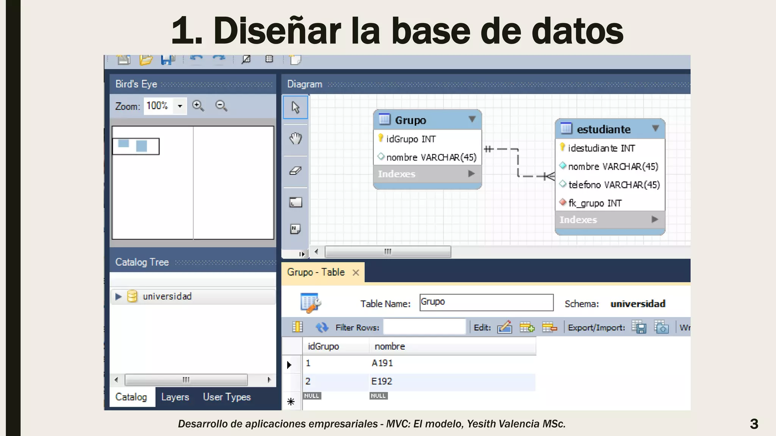Open model folder icon in top toolbar
Screen dimensions: 776x436
[145, 60]
